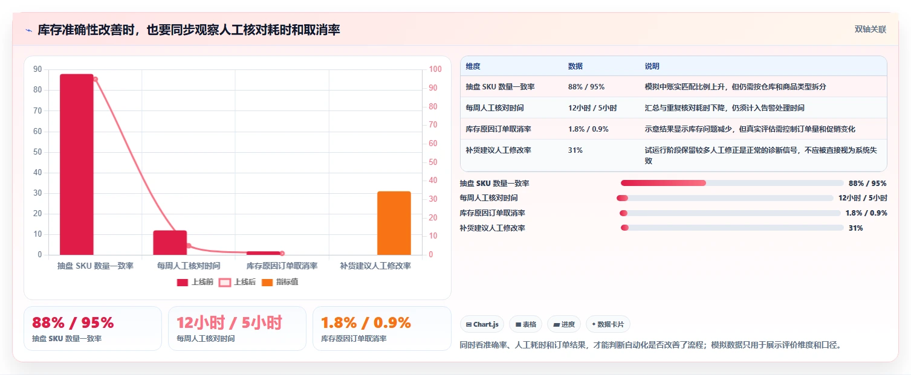The image size is (911, 375).
Task: Click x-axis label 补货建议人工修改率
Action: [x=375, y=266]
